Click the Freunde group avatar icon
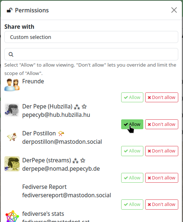 click(12, 85)
